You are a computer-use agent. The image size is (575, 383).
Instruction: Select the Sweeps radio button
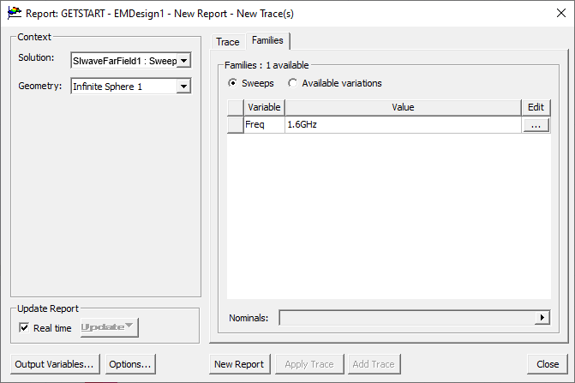point(232,83)
